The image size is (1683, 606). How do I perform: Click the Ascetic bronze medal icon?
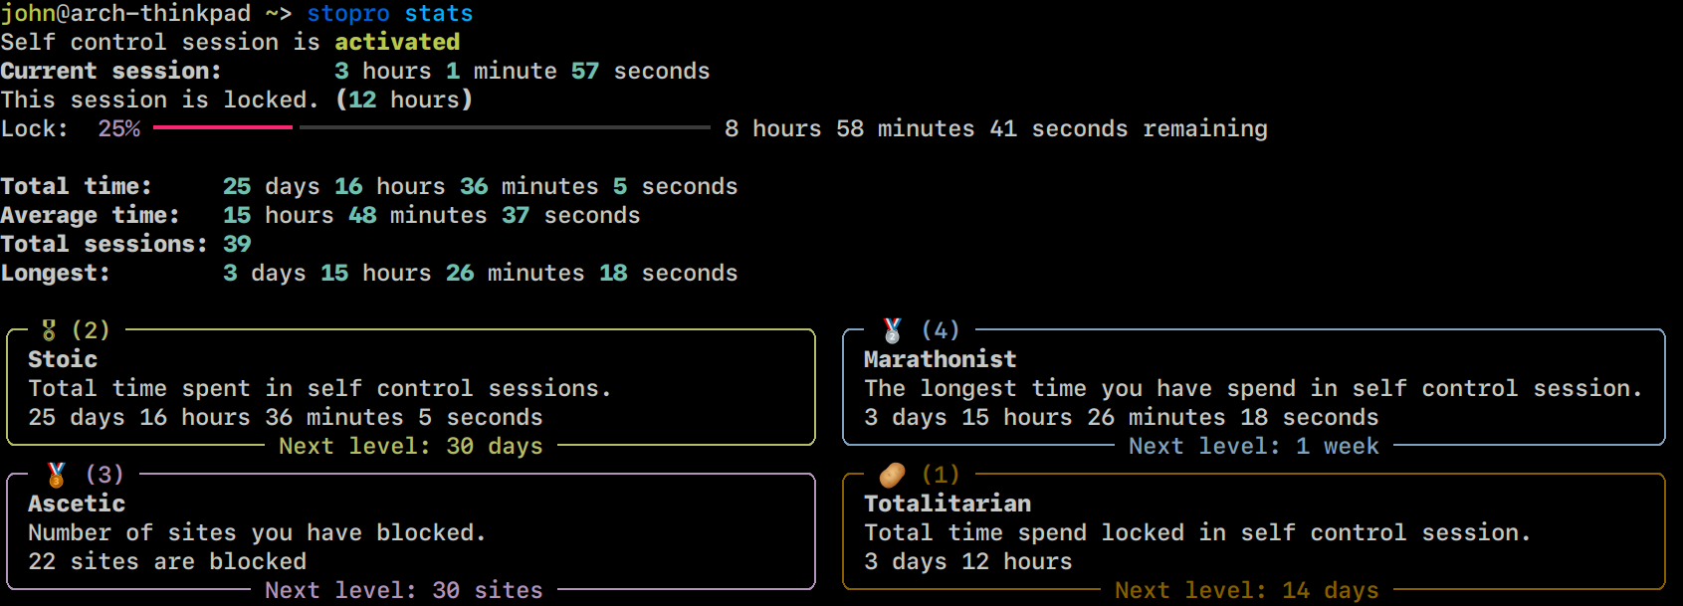[57, 475]
